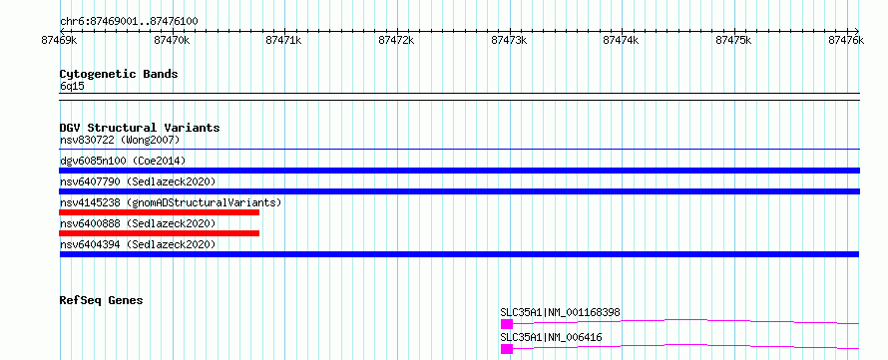Click the RefSeq Genes track heading
Screen dimensions: 888x360
[x=101, y=300]
